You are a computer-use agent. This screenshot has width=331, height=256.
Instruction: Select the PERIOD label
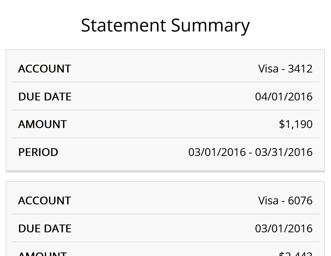38,152
